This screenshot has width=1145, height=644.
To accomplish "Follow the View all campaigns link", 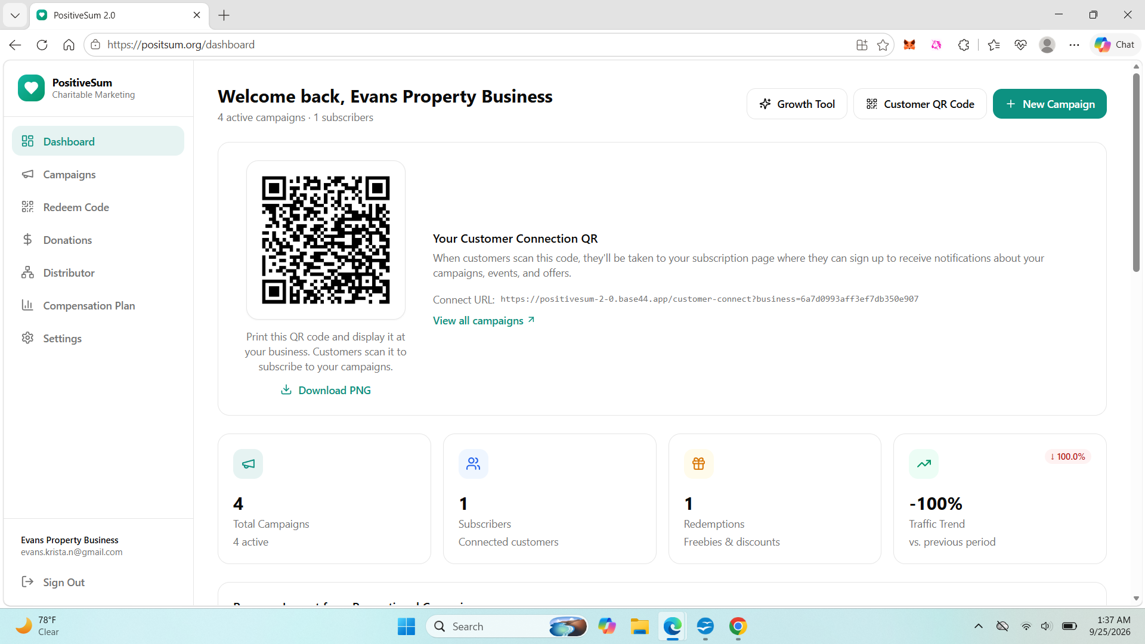I will click(x=484, y=320).
